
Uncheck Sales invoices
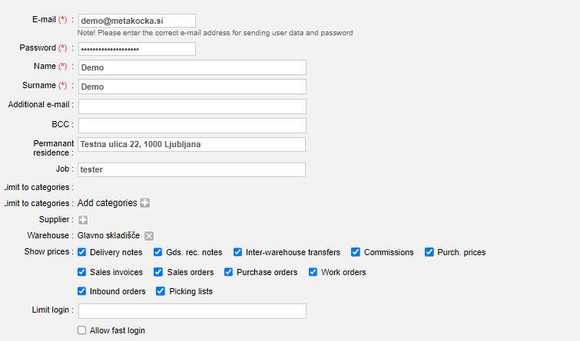(x=81, y=272)
